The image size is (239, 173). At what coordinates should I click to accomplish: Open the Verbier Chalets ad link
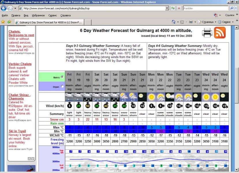point(20,64)
